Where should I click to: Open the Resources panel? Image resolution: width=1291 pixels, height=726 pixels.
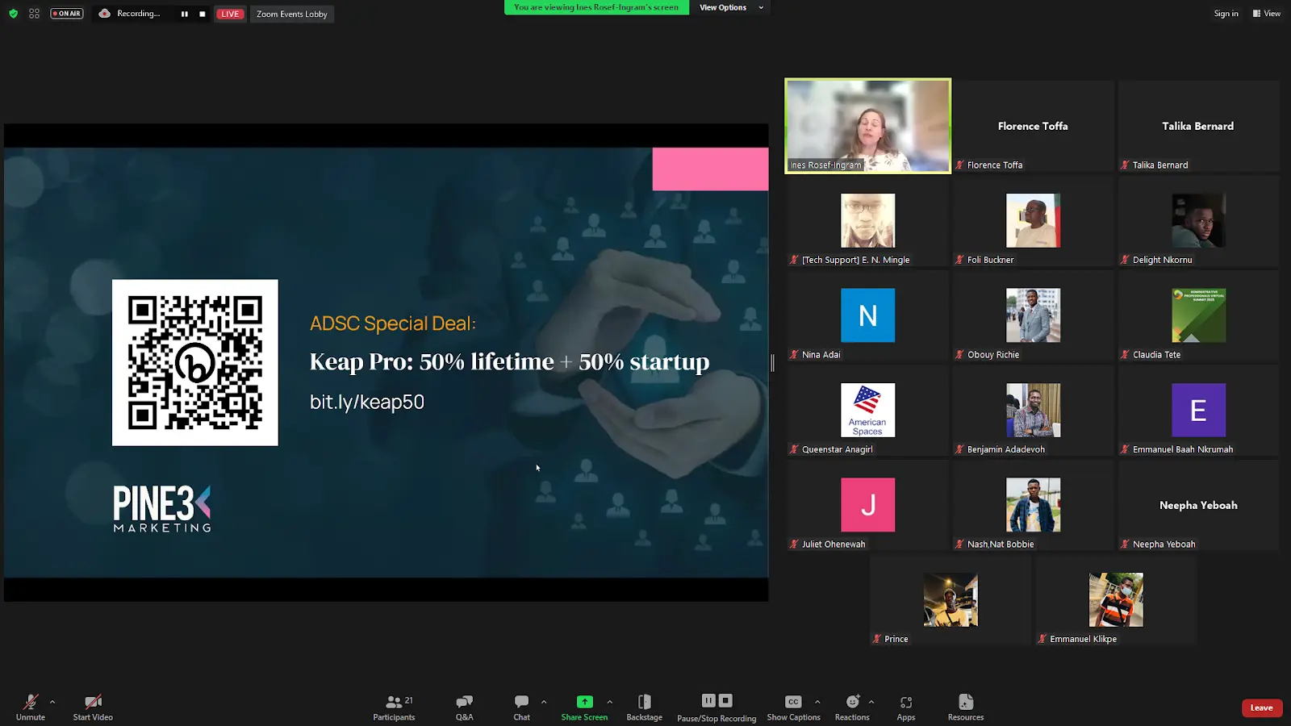pos(965,707)
